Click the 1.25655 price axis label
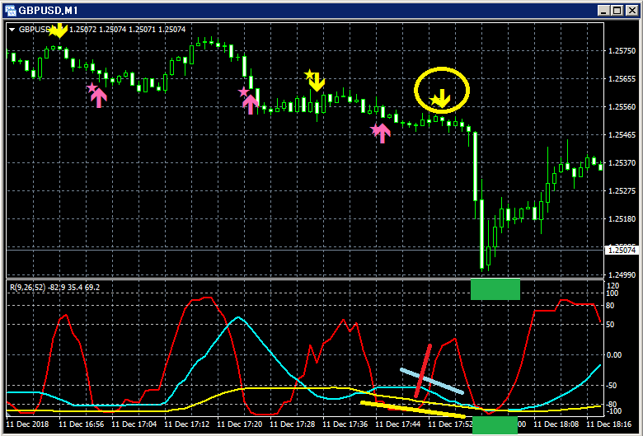The height and width of the screenshot is (436, 643). coord(622,79)
